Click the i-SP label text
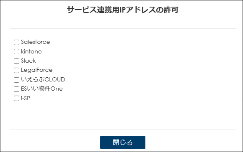Viewport: 243px width, 152px height. pos(26,98)
